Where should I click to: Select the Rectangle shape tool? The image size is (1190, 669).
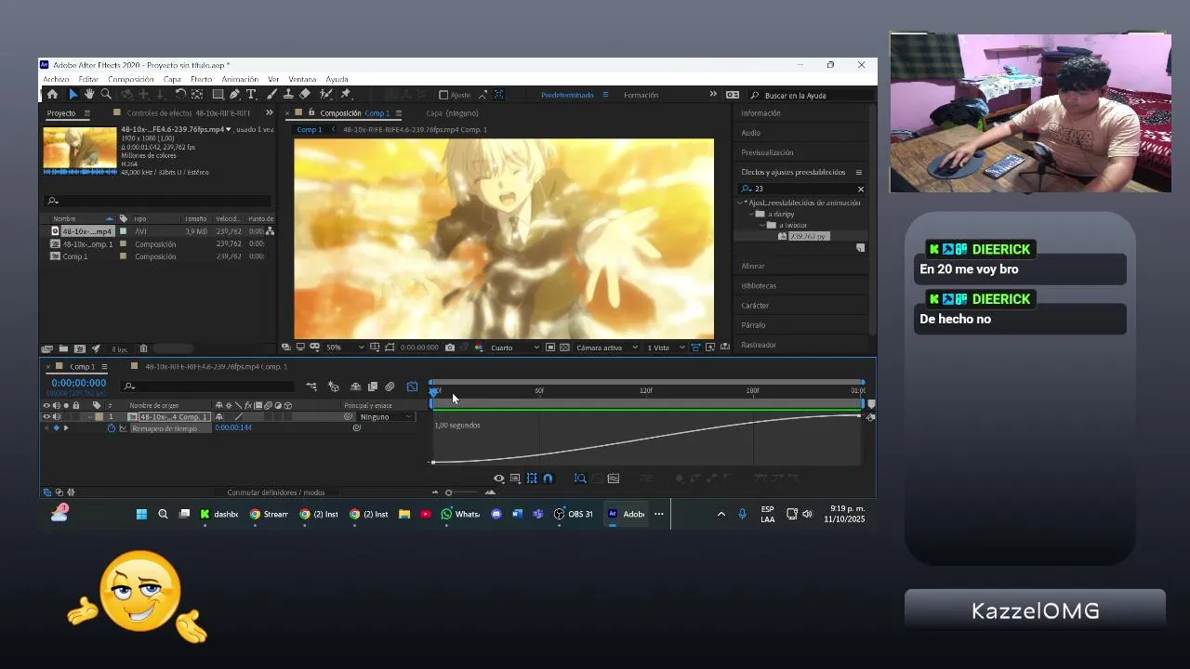click(x=218, y=95)
